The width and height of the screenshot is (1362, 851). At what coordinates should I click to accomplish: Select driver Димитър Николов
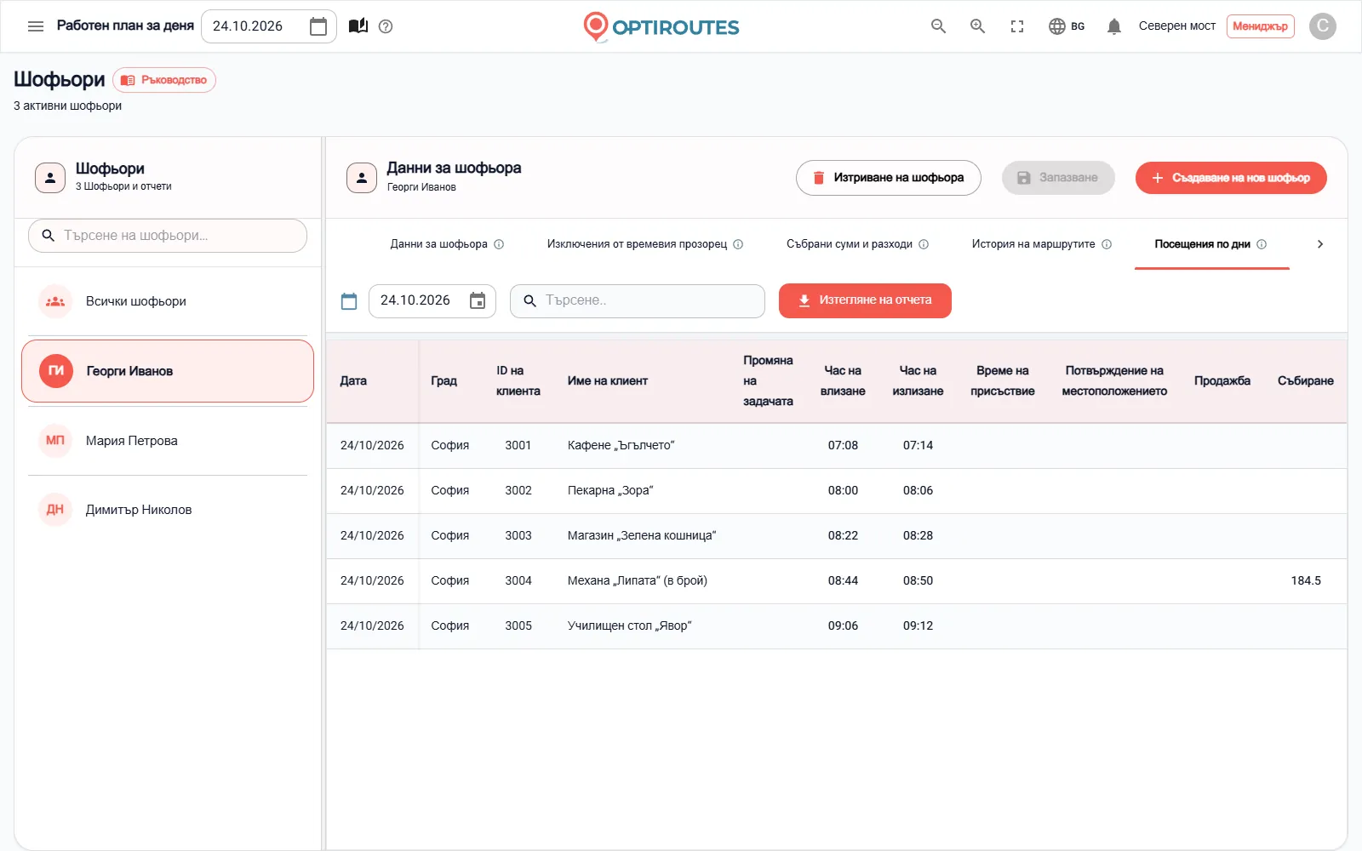click(168, 510)
